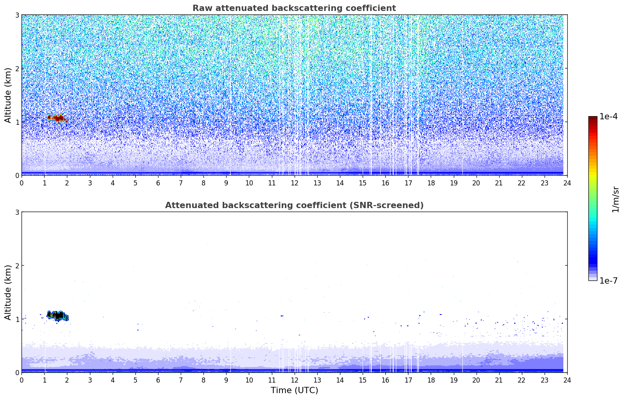The height and width of the screenshot is (399, 624).
Task: Click the "Attenuated backscattering coefficient (SNR-screened)" title
Action: pos(294,205)
